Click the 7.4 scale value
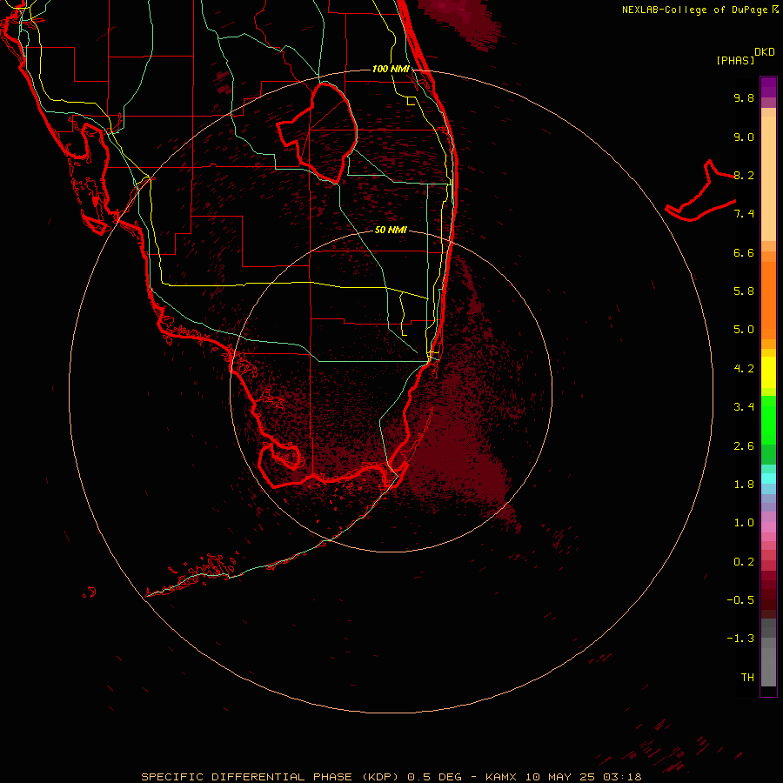The height and width of the screenshot is (783, 783). 744,214
